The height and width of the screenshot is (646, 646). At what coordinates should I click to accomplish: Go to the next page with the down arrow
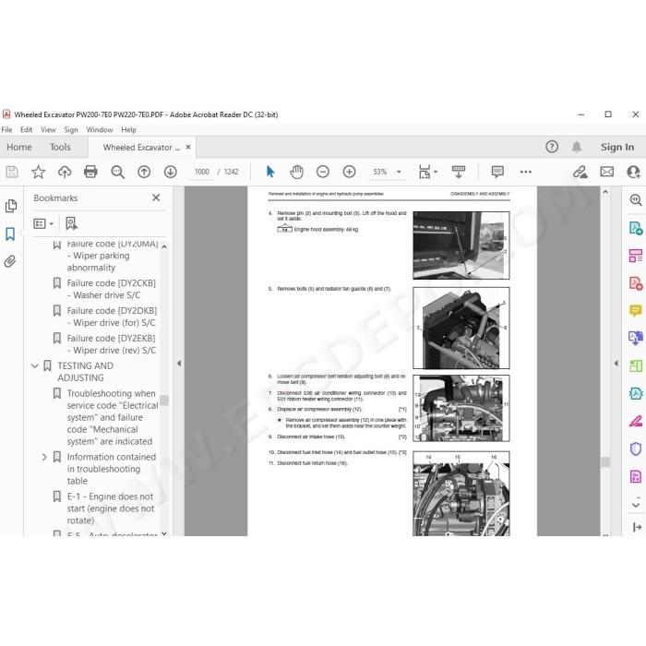[170, 172]
